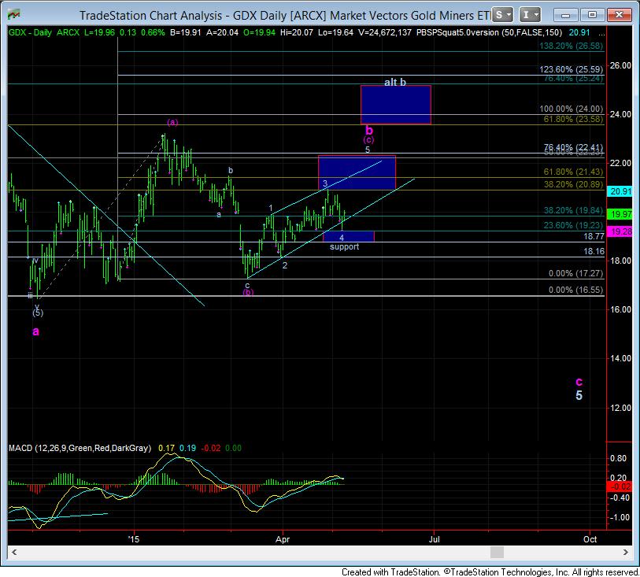Click the 'Lo=19.64' value in status line
The image size is (640, 577).
[x=335, y=32]
